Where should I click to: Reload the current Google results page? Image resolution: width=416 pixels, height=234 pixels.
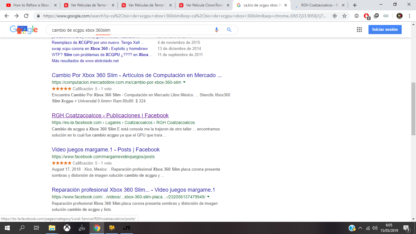(x=26, y=16)
